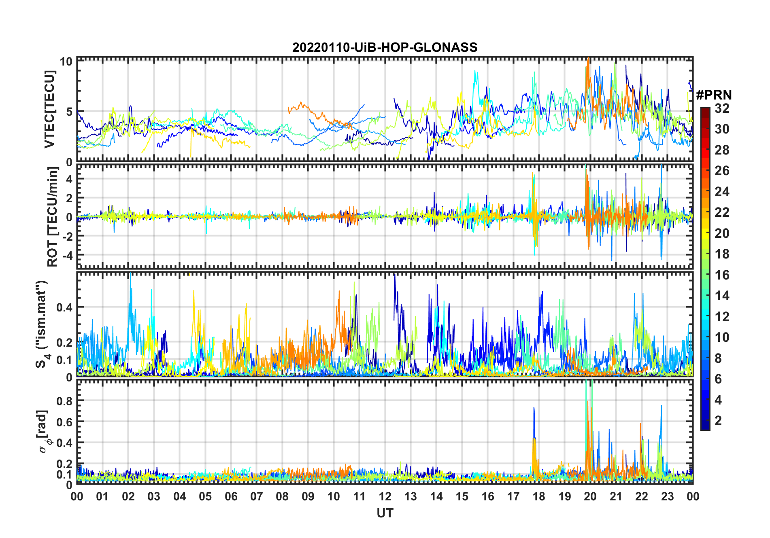Screen dimensions: 770x538
Task: Click the dark blue PRN 2 colorbar region
Action: click(x=705, y=420)
